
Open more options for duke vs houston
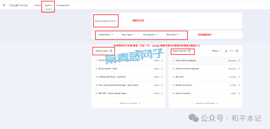239,93
